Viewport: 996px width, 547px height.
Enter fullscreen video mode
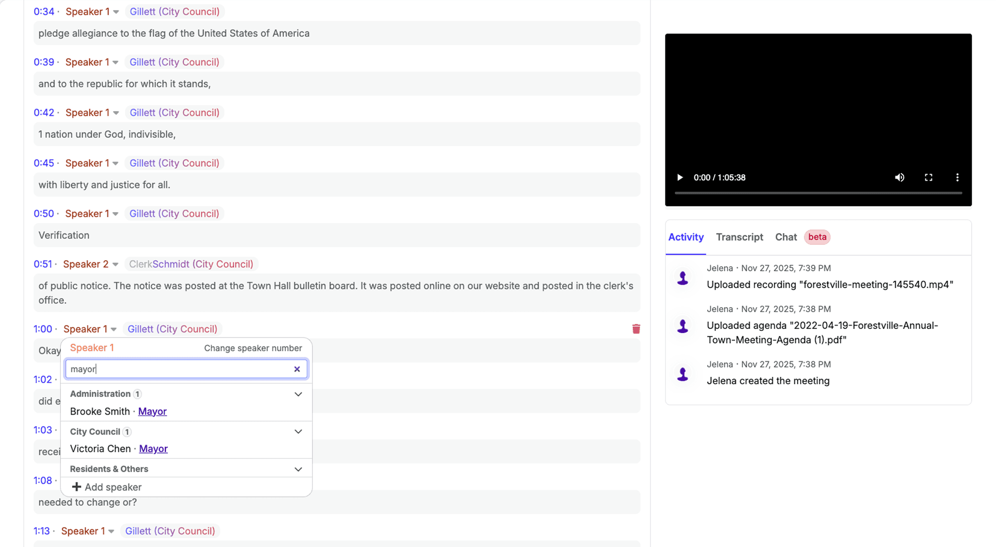pyautogui.click(x=928, y=178)
